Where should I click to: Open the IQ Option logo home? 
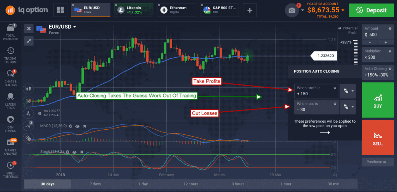pyautogui.click(x=27, y=10)
